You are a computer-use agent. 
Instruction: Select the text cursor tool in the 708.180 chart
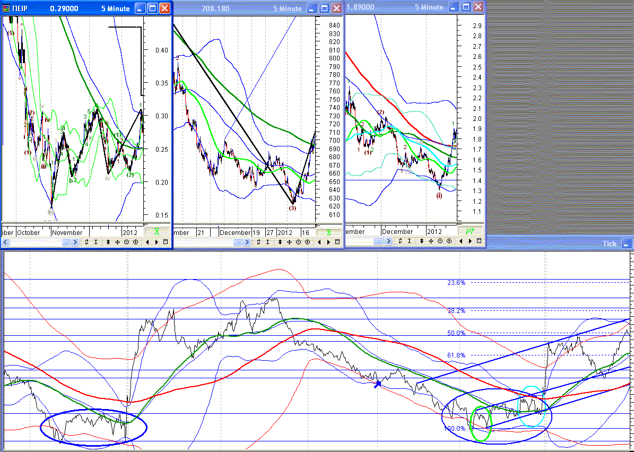pyautogui.click(x=268, y=242)
